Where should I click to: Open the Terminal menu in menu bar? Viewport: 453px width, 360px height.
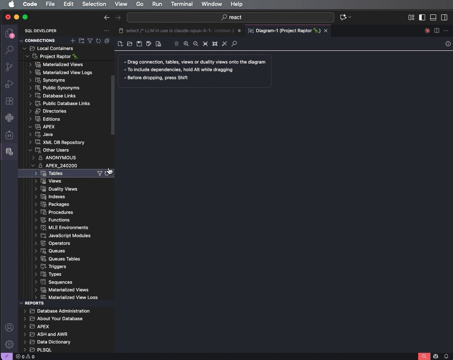182,4
